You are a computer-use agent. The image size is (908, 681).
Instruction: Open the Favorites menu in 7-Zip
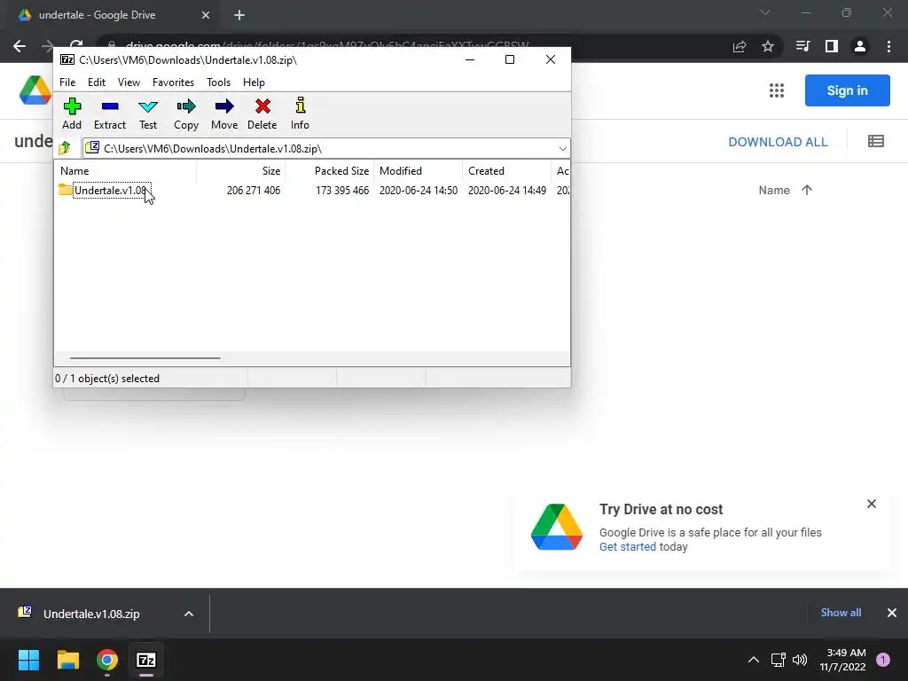coord(173,82)
